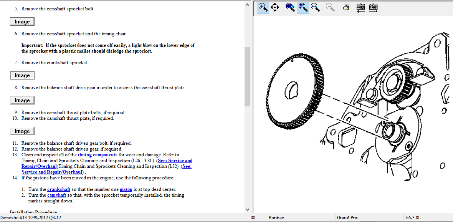The height and width of the screenshot is (222, 453).
Task: Click the procedure pane scrollbar thumb
Action: click(x=247, y=76)
